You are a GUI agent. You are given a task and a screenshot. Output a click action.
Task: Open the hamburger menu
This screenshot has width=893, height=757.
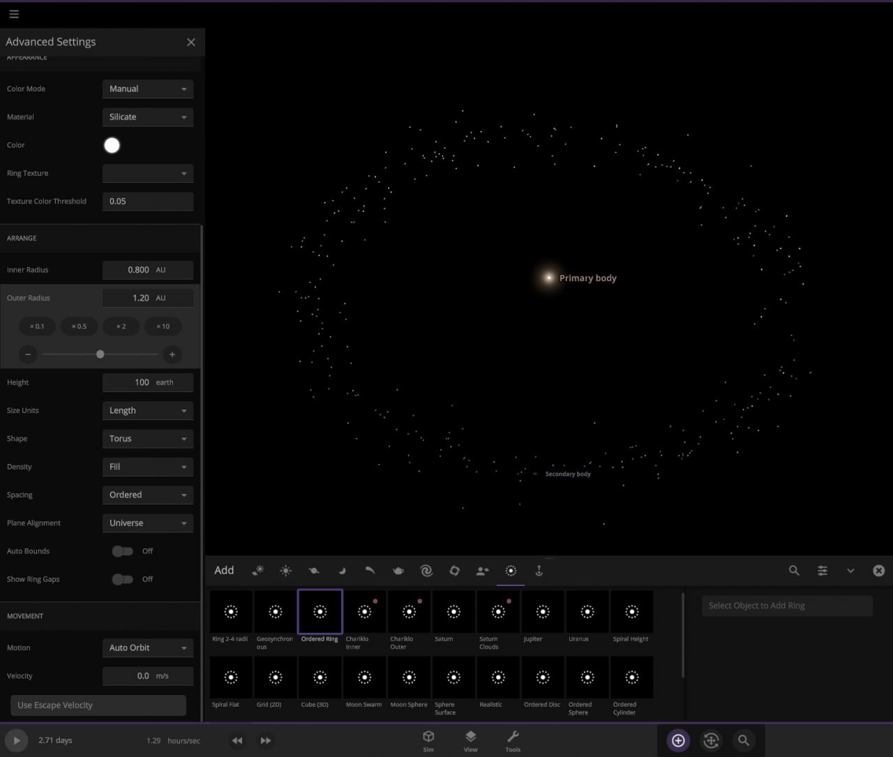tap(14, 14)
